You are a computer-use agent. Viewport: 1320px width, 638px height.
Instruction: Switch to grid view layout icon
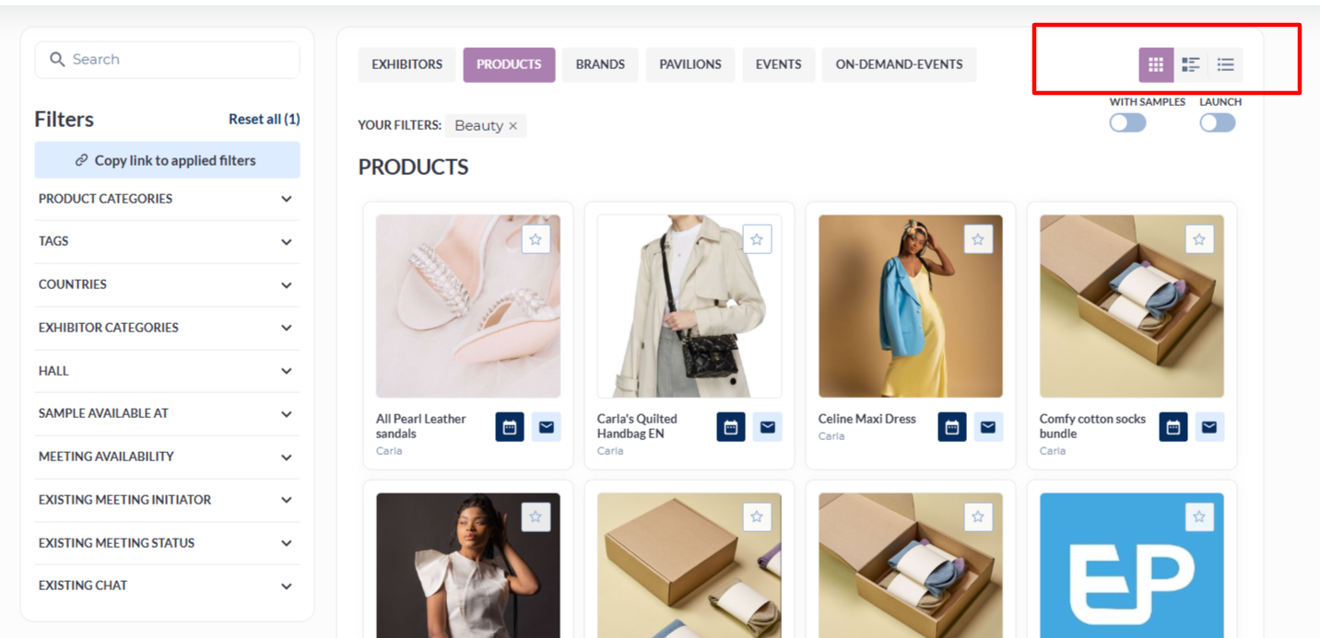pyautogui.click(x=1156, y=64)
